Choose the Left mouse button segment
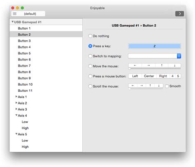Image resolution: width=195 pixels, height=167 pixels. click(x=135, y=76)
